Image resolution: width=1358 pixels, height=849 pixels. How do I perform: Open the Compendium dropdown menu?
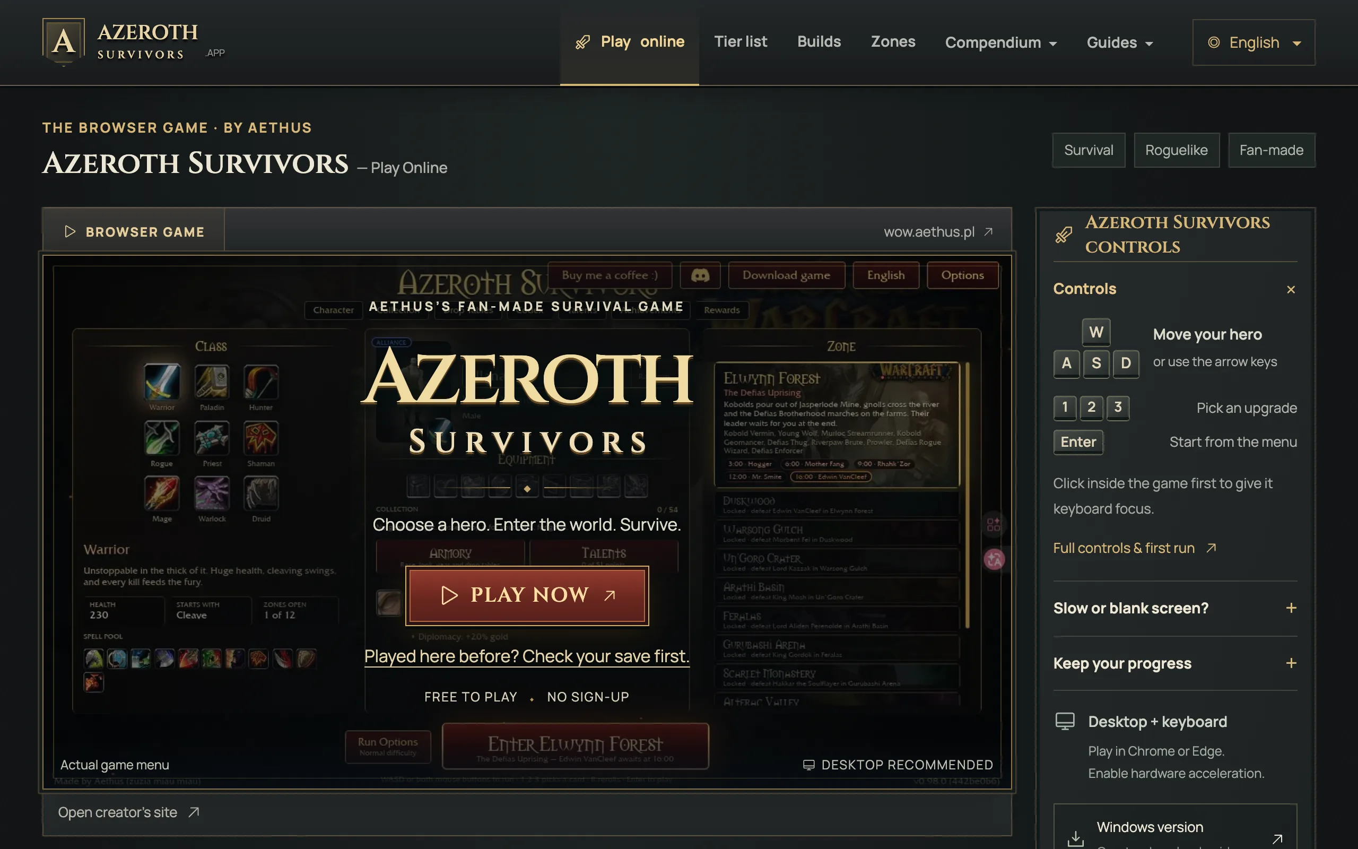pyautogui.click(x=1000, y=42)
